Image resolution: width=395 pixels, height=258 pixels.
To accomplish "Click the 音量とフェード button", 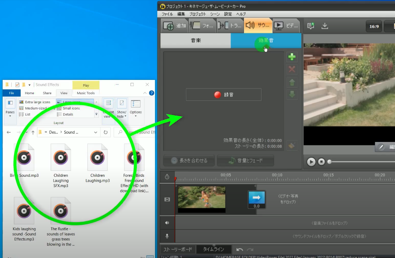I will [246, 161].
